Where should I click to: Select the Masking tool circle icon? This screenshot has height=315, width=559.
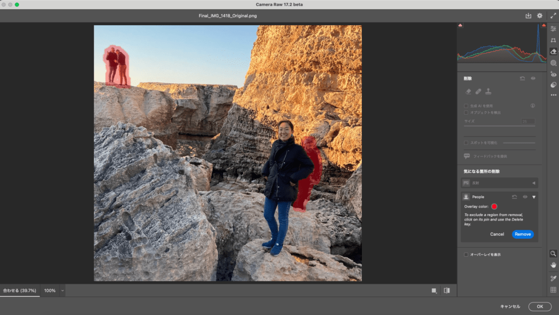554,63
